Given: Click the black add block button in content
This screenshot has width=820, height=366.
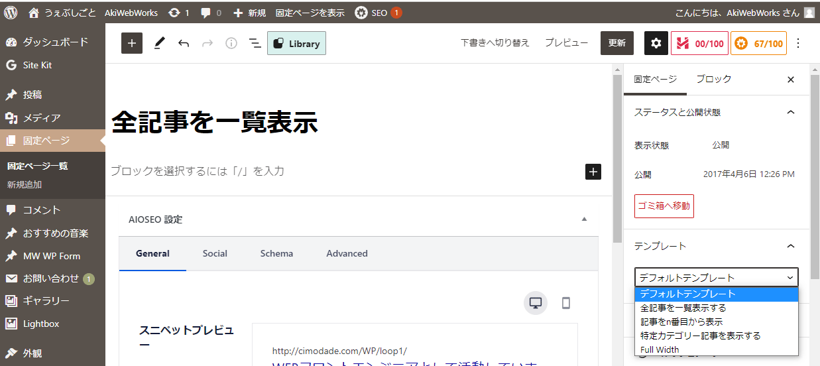Looking at the screenshot, I should (593, 172).
